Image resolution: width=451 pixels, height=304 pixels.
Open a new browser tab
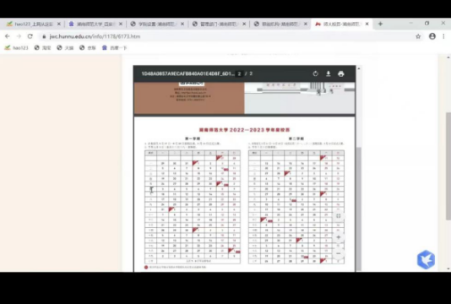click(x=380, y=24)
